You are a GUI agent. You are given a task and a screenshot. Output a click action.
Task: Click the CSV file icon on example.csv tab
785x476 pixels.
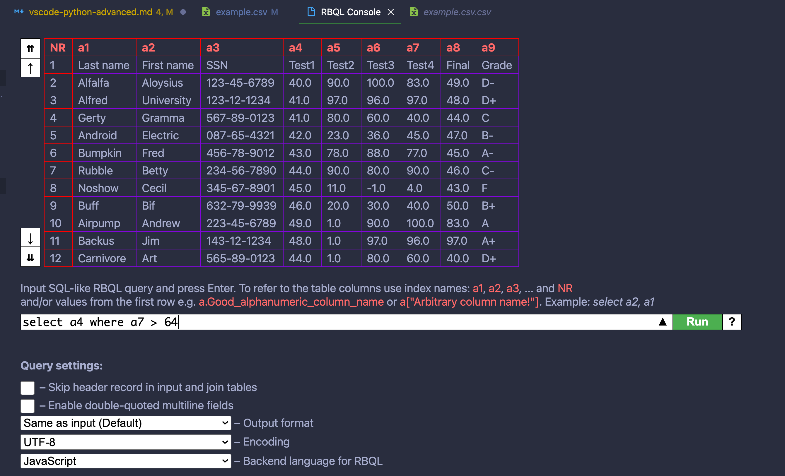pos(206,12)
